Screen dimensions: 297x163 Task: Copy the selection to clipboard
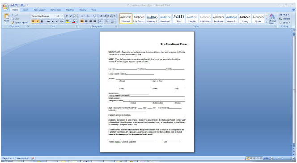tap(15, 19)
